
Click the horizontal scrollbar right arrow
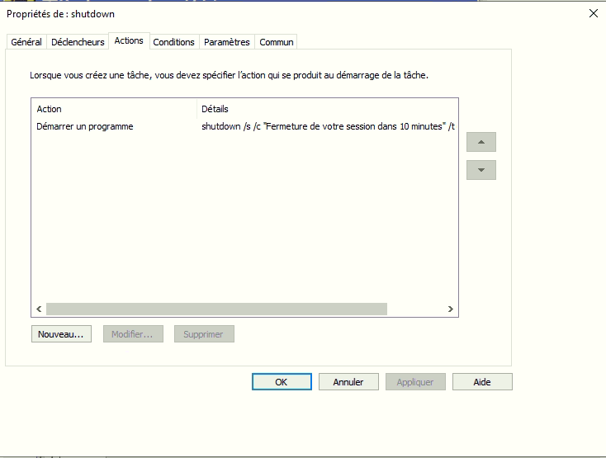tap(450, 309)
